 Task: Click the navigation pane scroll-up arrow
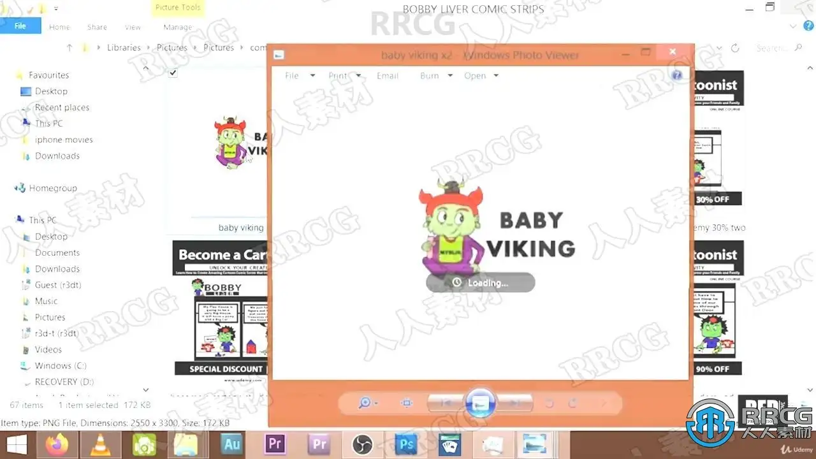(x=145, y=68)
